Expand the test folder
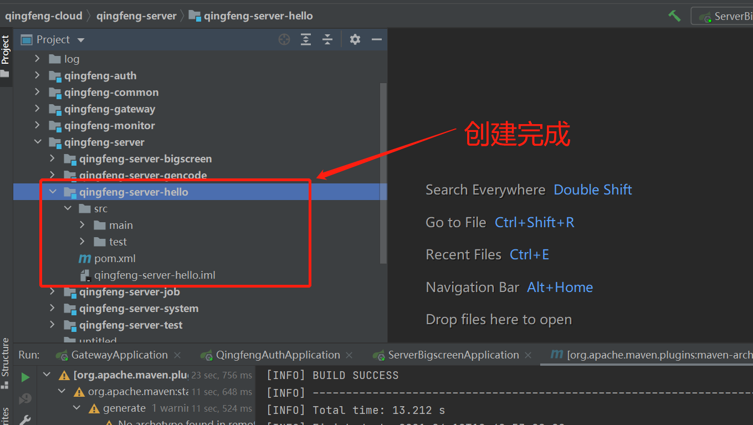 pyautogui.click(x=82, y=242)
